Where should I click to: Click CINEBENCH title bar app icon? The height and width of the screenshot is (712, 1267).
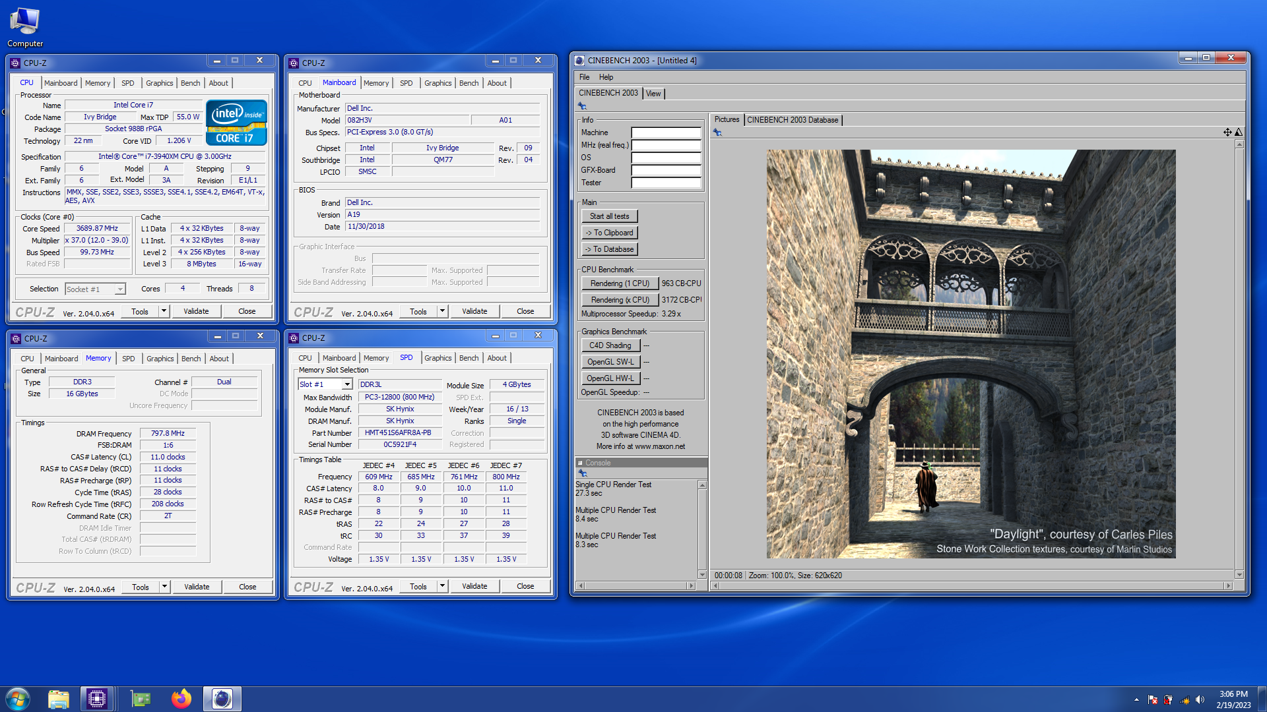click(579, 61)
